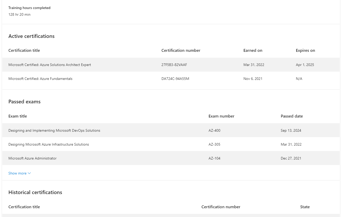Expand the Show more exam list

[x=17, y=173]
